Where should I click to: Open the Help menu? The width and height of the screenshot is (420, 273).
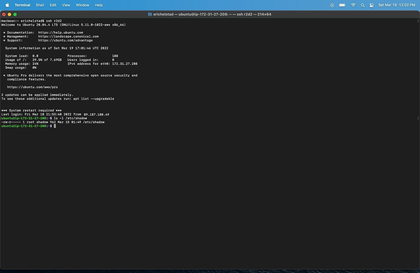(x=99, y=5)
